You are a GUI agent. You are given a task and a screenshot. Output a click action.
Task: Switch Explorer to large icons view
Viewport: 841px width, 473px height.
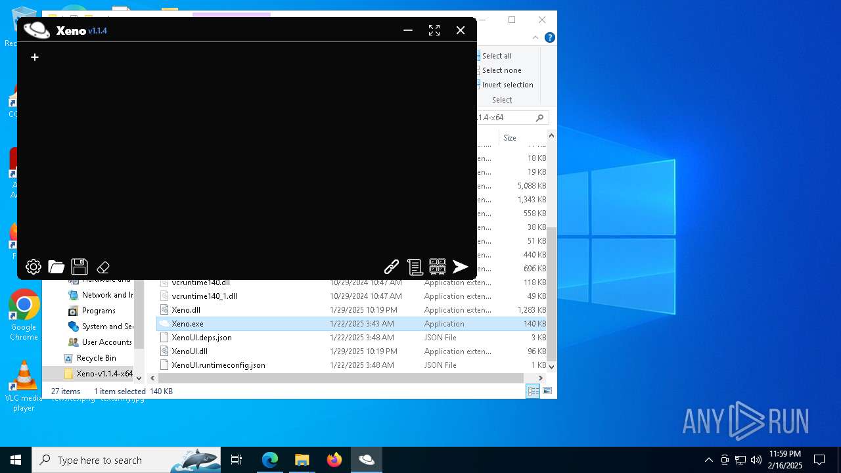(x=547, y=392)
